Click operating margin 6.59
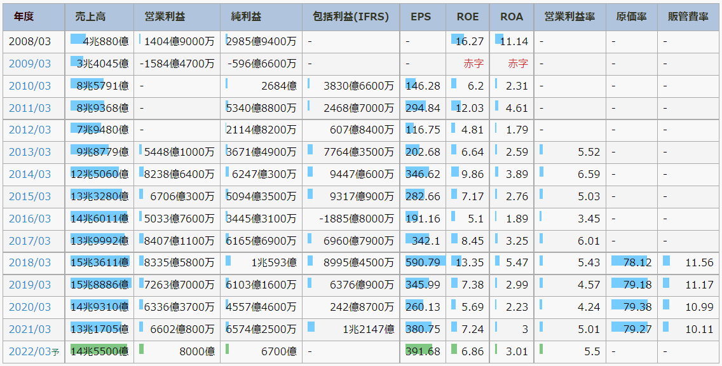Image resolution: width=722 pixels, height=366 pixels. pos(589,175)
